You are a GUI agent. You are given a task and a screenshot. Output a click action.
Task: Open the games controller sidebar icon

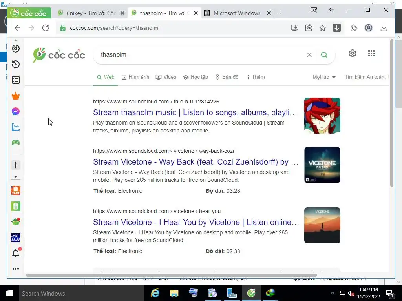[x=16, y=143]
